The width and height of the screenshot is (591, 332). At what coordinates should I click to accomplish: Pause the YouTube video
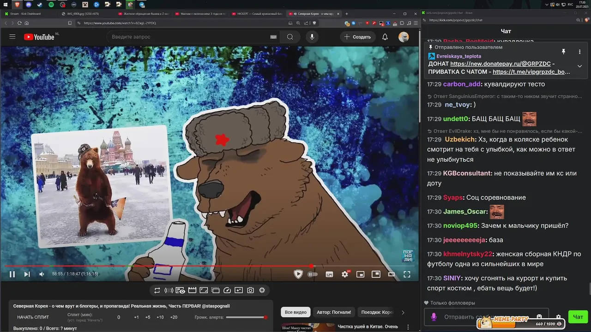[12, 274]
